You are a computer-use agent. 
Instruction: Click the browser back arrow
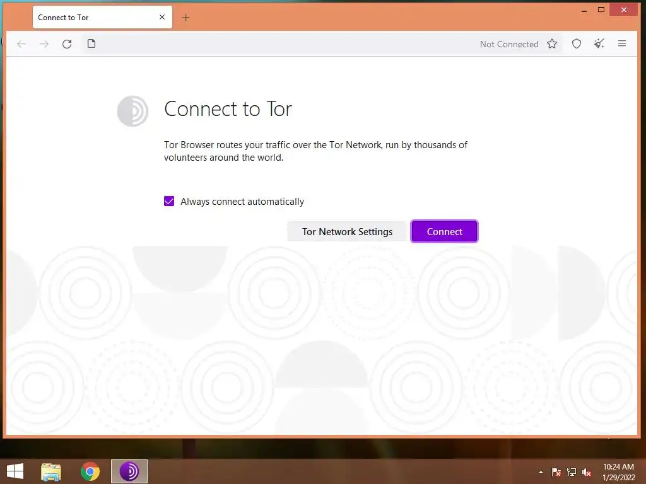(x=21, y=44)
